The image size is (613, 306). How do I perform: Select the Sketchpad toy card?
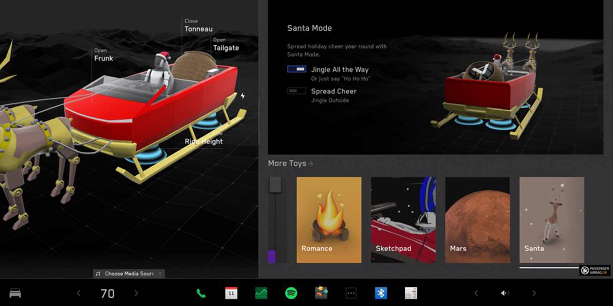403,220
